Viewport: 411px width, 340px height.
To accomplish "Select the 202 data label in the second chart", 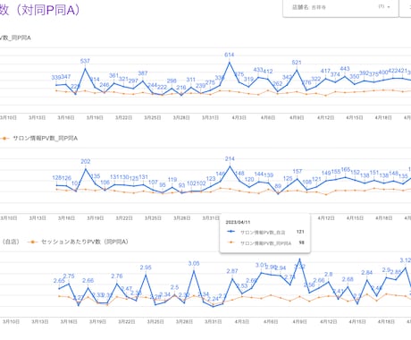I will (x=86, y=161).
